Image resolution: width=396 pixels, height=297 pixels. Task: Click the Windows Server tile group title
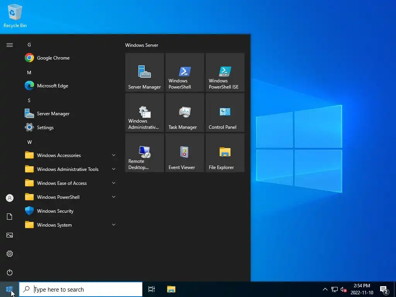coord(142,45)
